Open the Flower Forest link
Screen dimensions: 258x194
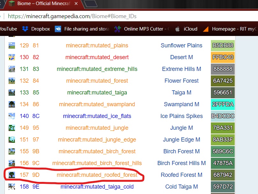pos(182,81)
